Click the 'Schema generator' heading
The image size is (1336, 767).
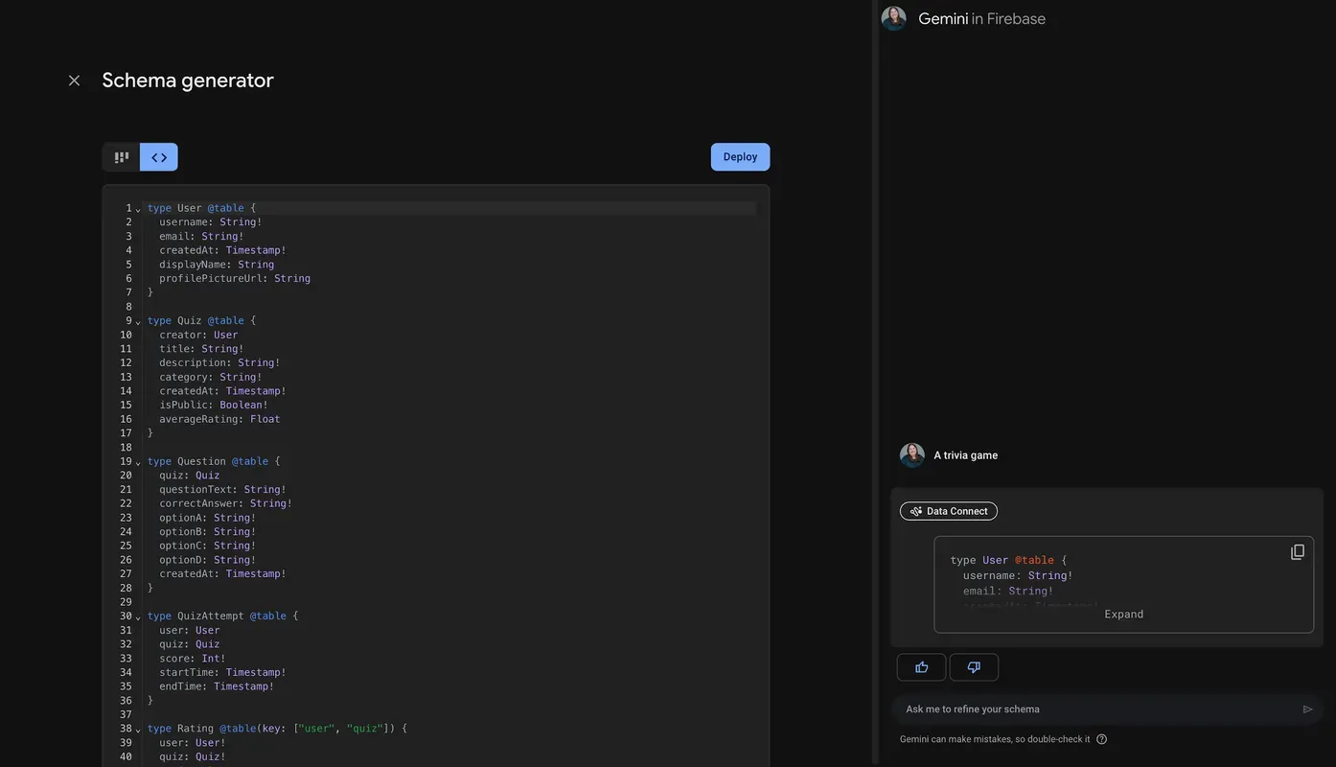coord(188,81)
